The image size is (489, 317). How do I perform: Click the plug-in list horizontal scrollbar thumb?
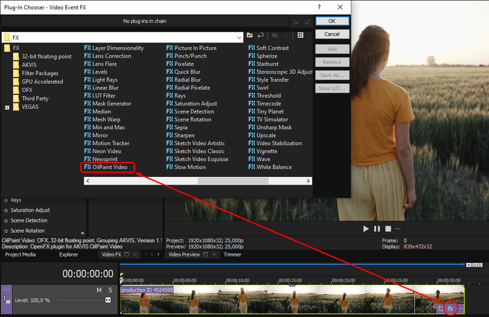pyautogui.click(x=233, y=181)
